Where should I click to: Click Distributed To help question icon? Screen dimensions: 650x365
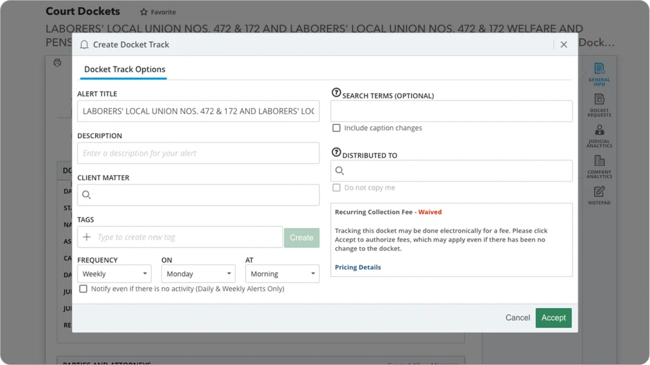[336, 152]
